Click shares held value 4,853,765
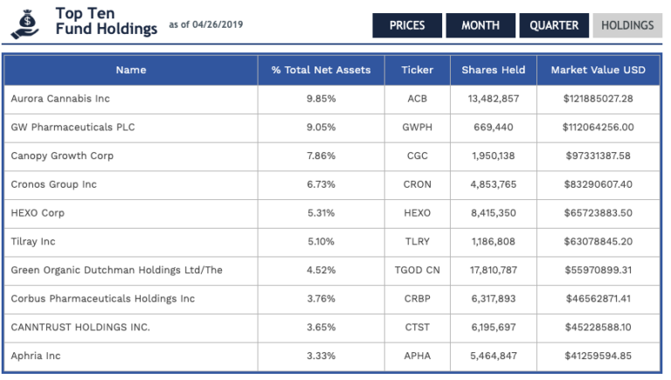Screen dimensions: 671x380 pyautogui.click(x=494, y=184)
